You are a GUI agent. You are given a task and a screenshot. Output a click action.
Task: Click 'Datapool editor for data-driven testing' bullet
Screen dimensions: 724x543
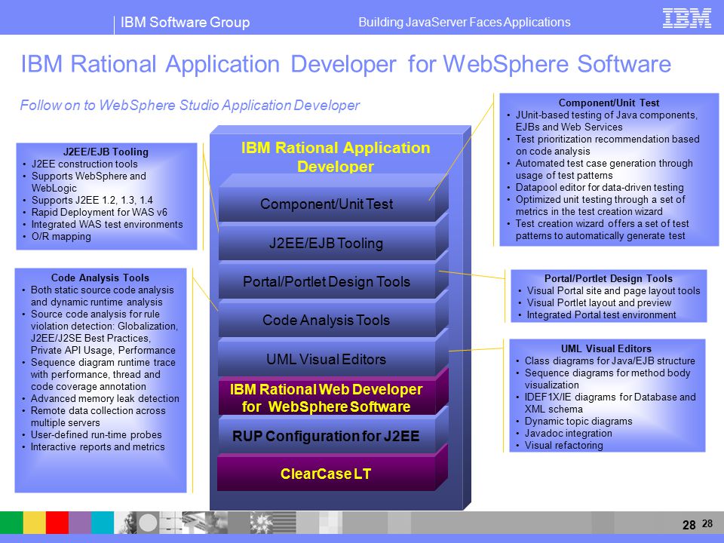pos(600,188)
